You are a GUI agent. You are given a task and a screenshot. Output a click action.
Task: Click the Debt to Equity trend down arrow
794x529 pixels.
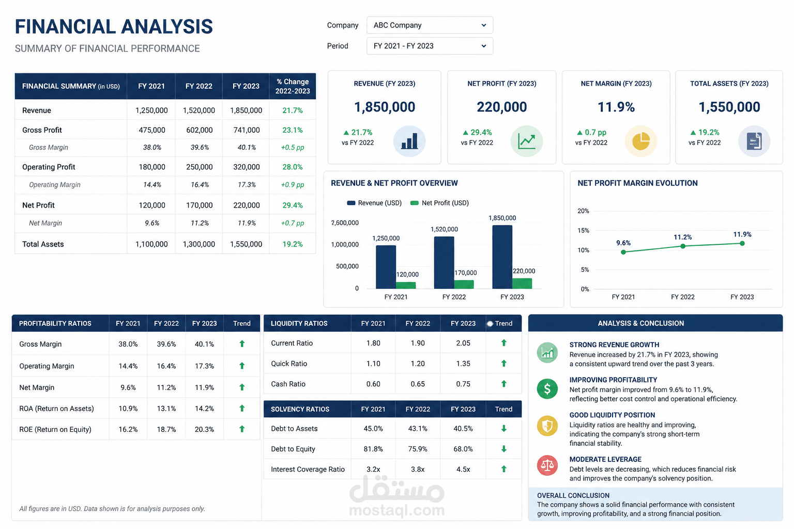click(x=504, y=449)
